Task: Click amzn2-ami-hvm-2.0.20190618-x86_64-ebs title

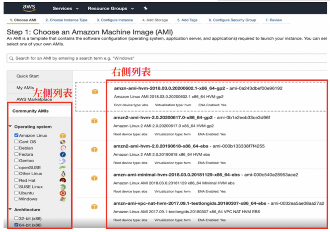Action: click(x=161, y=146)
